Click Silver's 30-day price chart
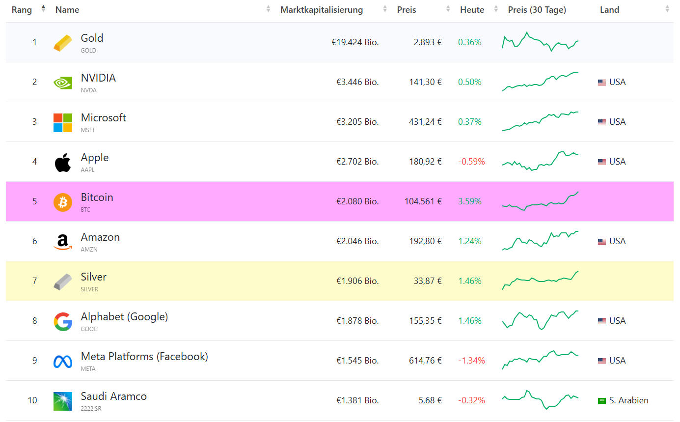This screenshot has width=680, height=422. click(541, 281)
